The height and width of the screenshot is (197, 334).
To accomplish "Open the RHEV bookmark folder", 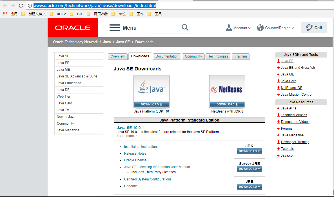I will 58,14.
